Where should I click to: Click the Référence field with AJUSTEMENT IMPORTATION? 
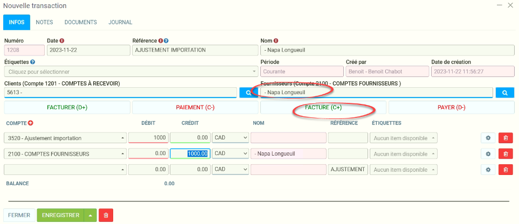pyautogui.click(x=195, y=50)
